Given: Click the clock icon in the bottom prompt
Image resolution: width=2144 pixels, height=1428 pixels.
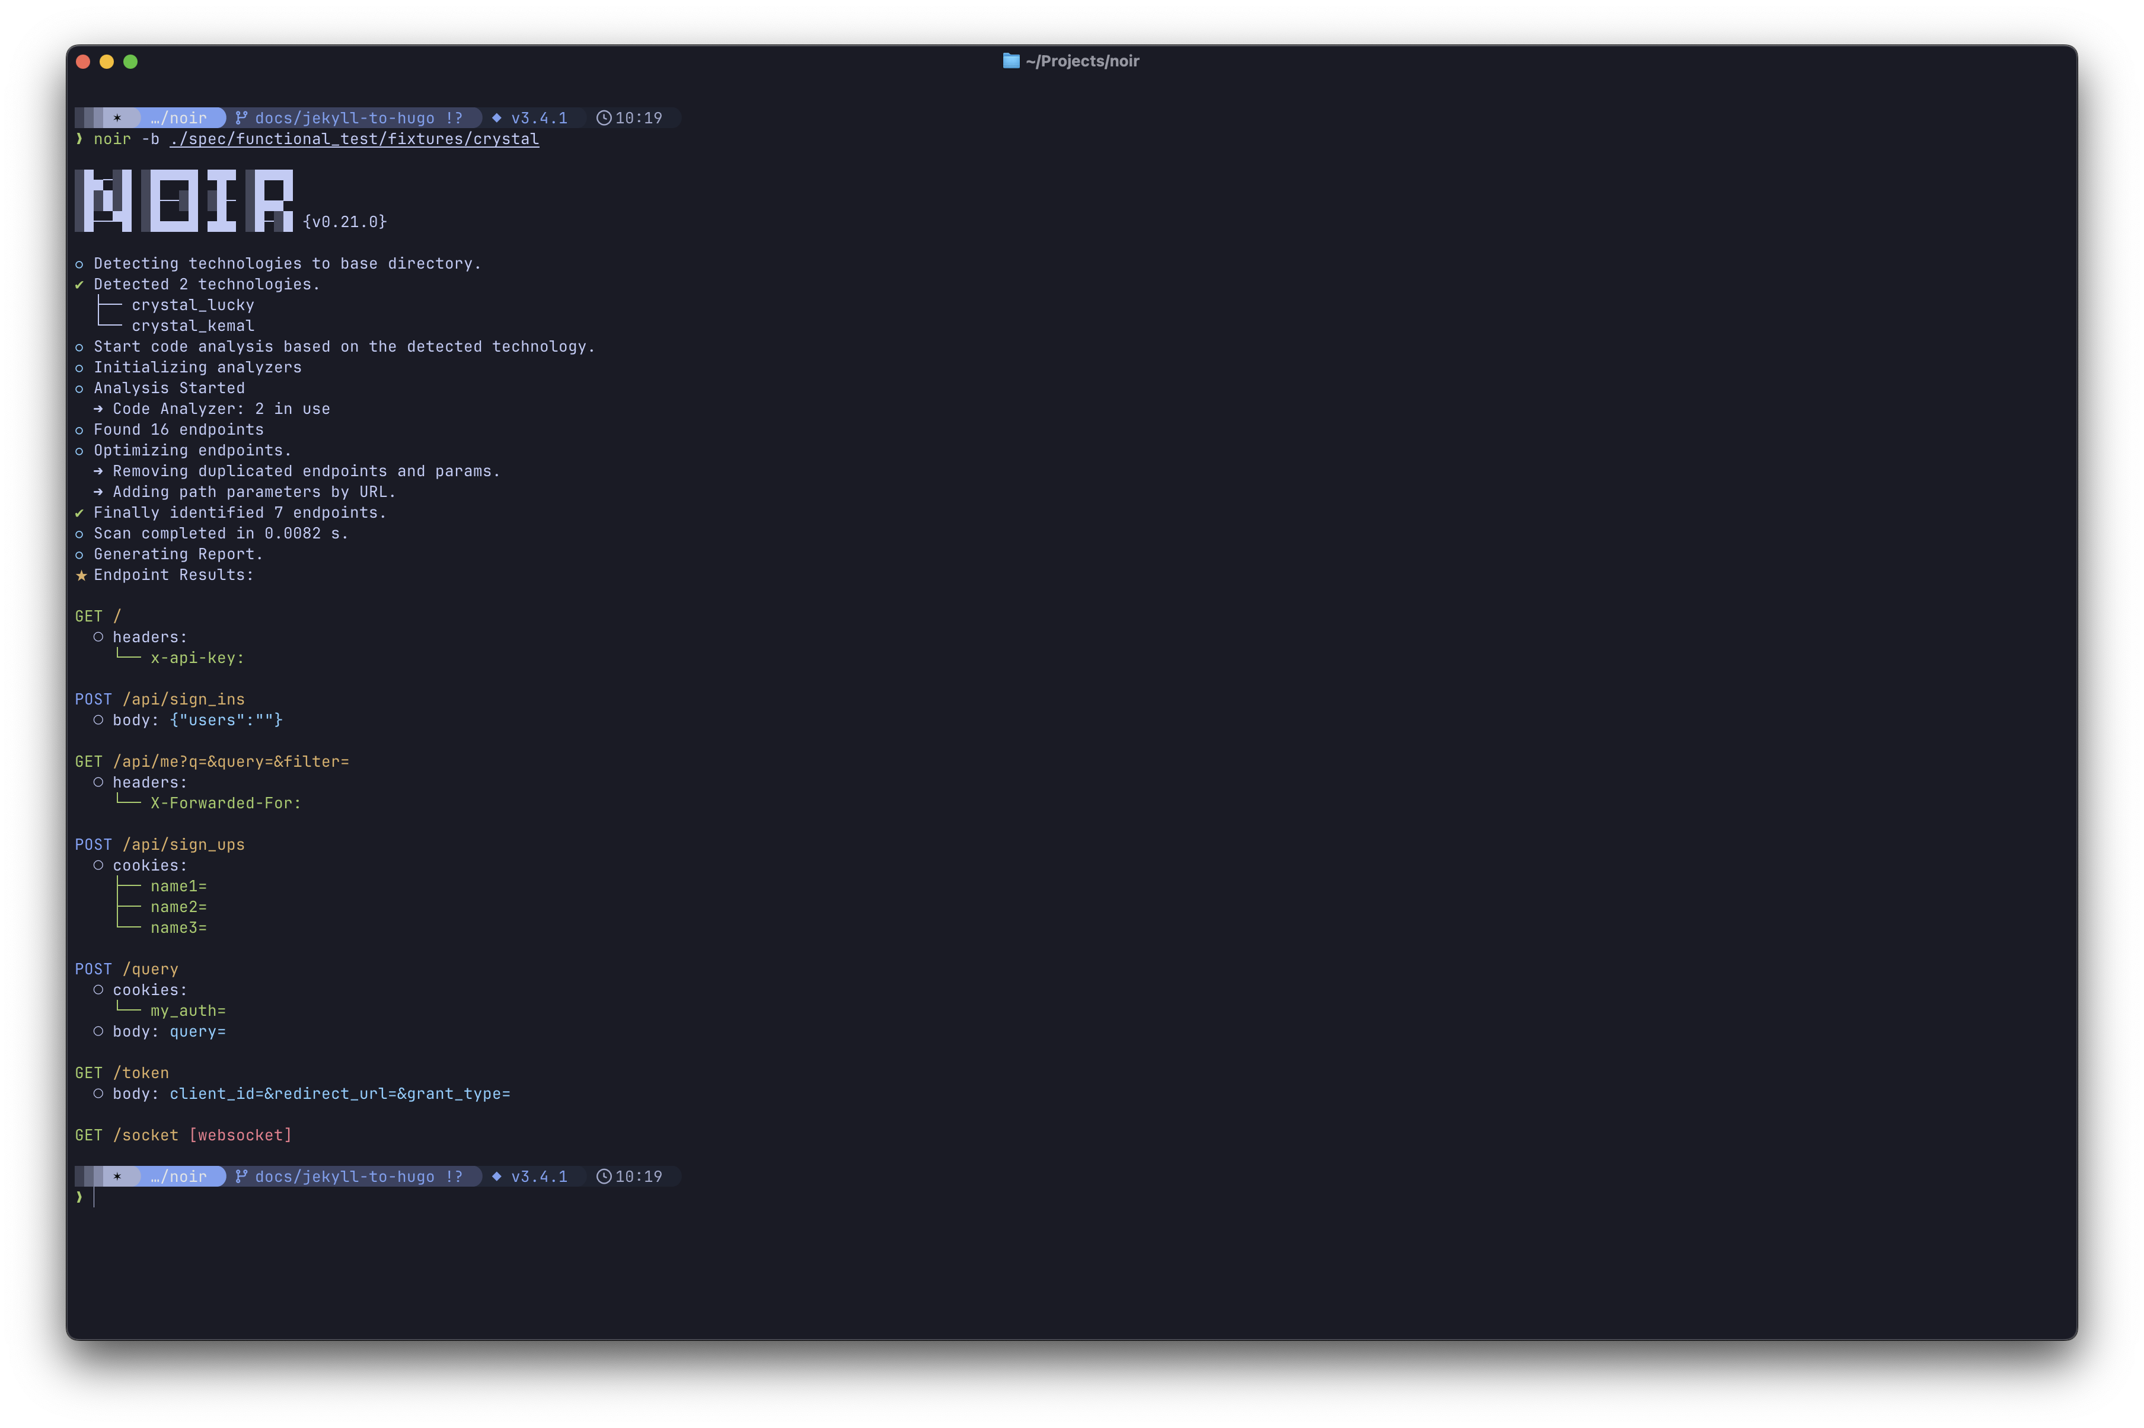Looking at the screenshot, I should click(604, 1176).
